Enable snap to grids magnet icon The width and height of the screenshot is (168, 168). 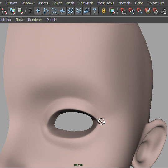(x=123, y=11)
